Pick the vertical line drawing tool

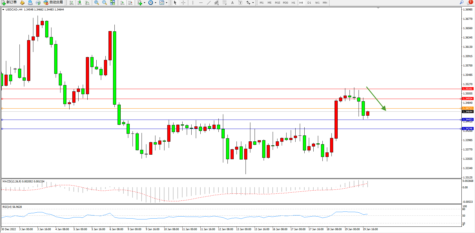click(x=193, y=3)
